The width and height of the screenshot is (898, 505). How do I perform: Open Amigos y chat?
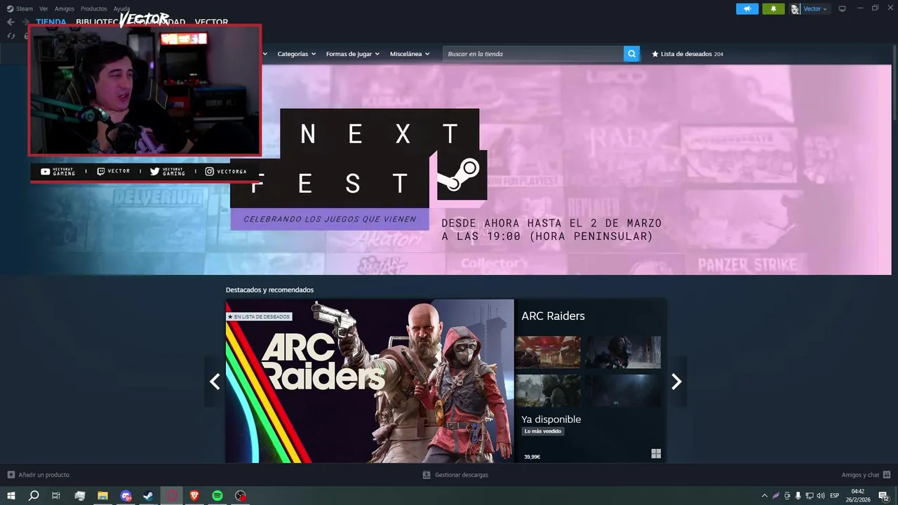(860, 475)
